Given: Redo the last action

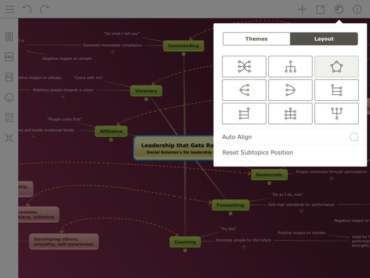Looking at the screenshot, I should 44,9.
